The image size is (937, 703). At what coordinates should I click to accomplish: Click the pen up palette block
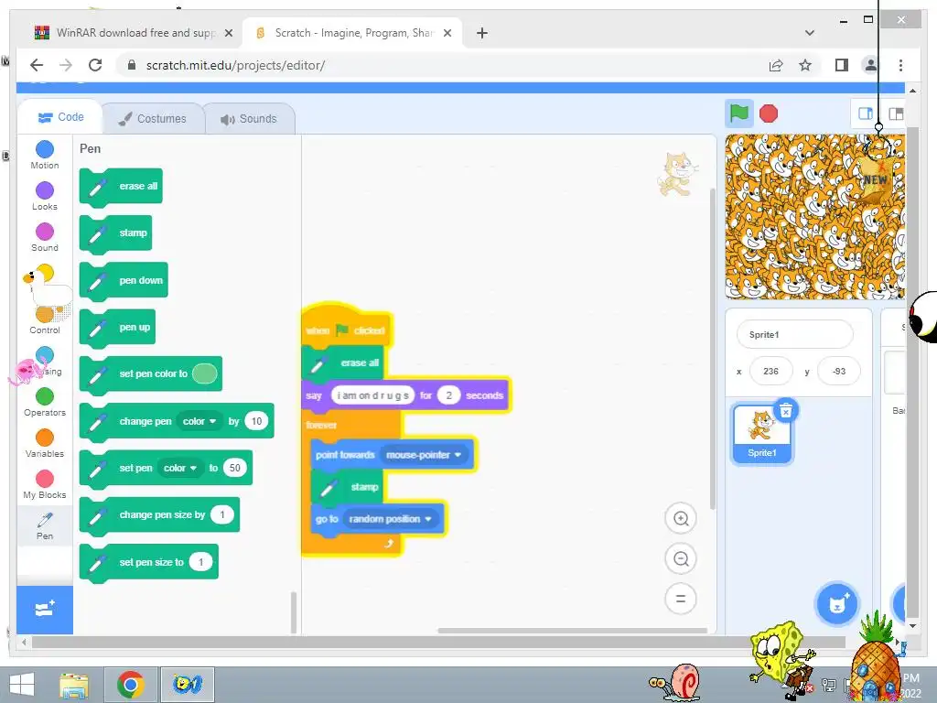coord(118,327)
